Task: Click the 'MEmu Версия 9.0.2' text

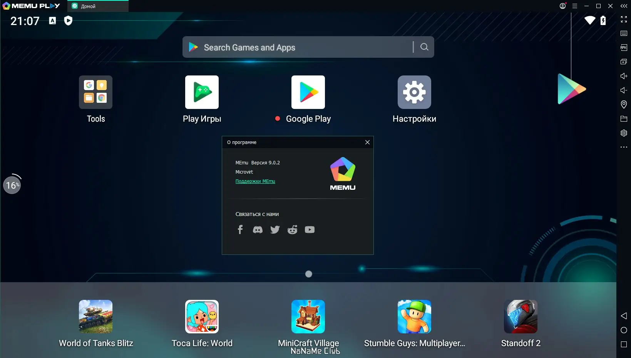Action: [x=258, y=163]
